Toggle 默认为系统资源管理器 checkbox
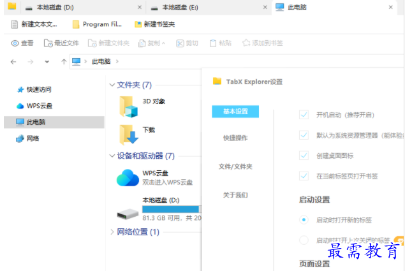405x271 pixels. pyautogui.click(x=304, y=135)
